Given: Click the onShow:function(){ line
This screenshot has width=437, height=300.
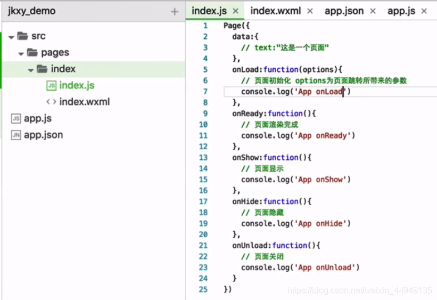Looking at the screenshot, I should coord(272,157).
